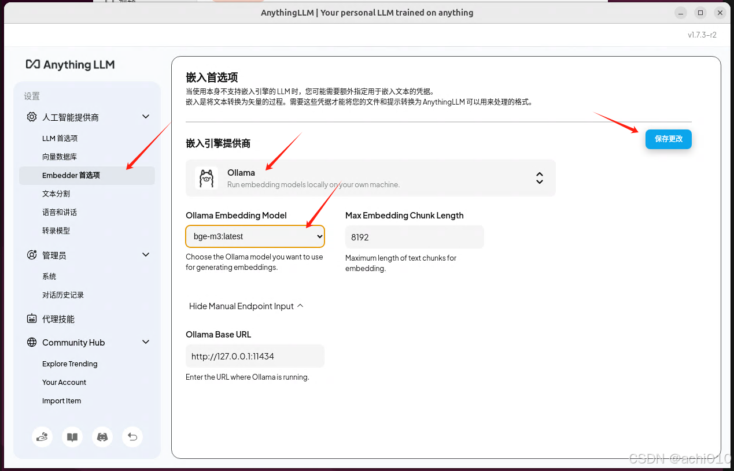This screenshot has height=471, width=734.
Task: Click the Anything LLM logo
Action: (70, 65)
